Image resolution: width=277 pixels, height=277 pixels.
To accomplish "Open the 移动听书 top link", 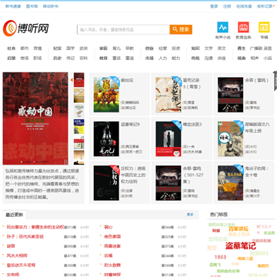I will click(x=51, y=6).
